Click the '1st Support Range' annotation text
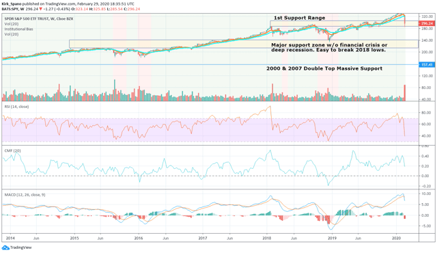This screenshot has height=253, width=437. [299, 18]
